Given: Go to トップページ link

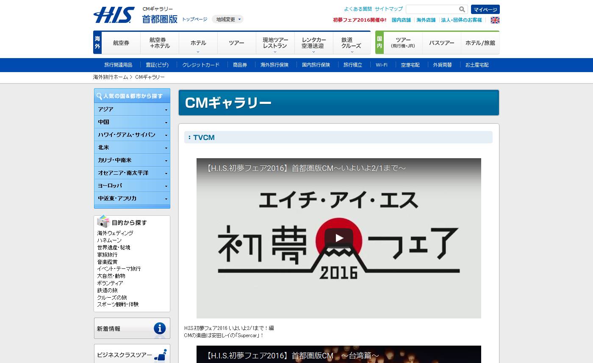Looking at the screenshot, I should pyautogui.click(x=195, y=20).
